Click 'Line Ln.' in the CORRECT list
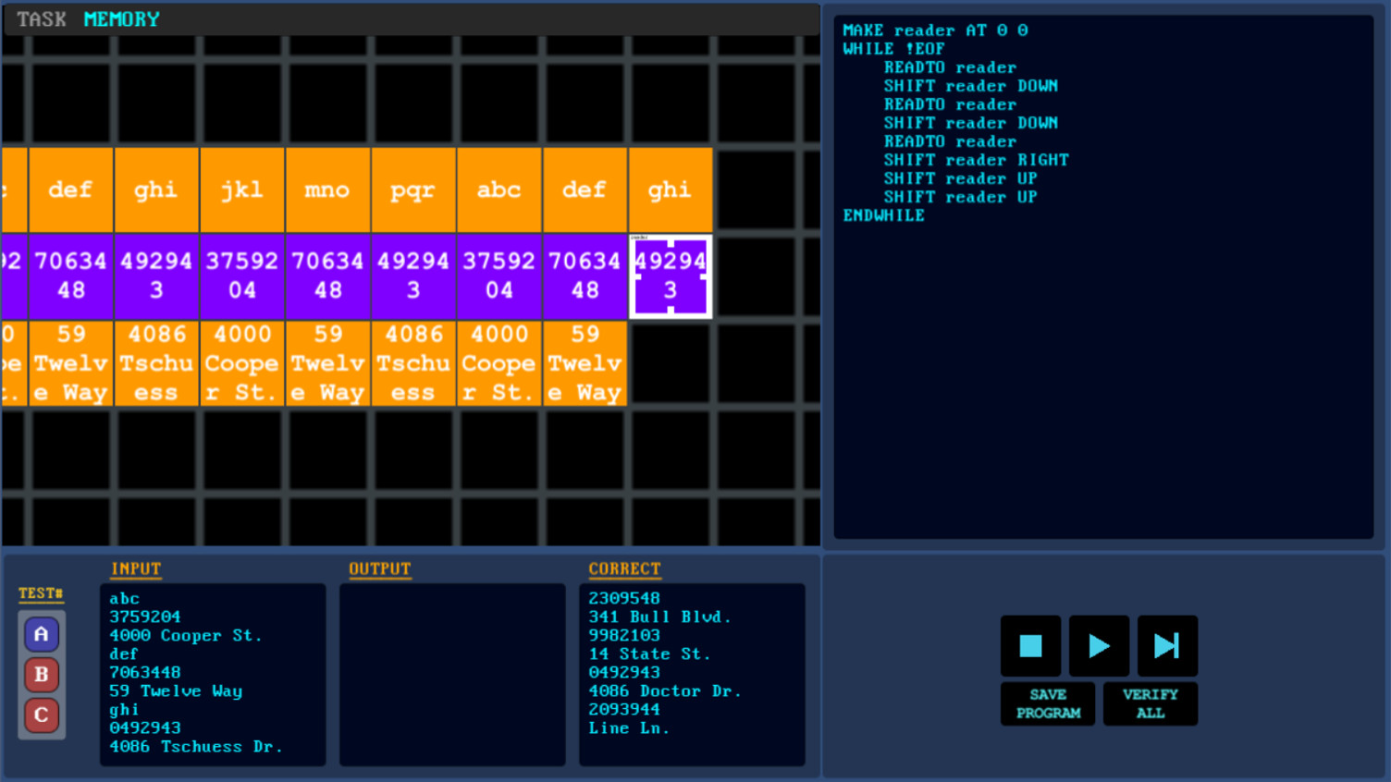1391x782 pixels. [x=630, y=728]
